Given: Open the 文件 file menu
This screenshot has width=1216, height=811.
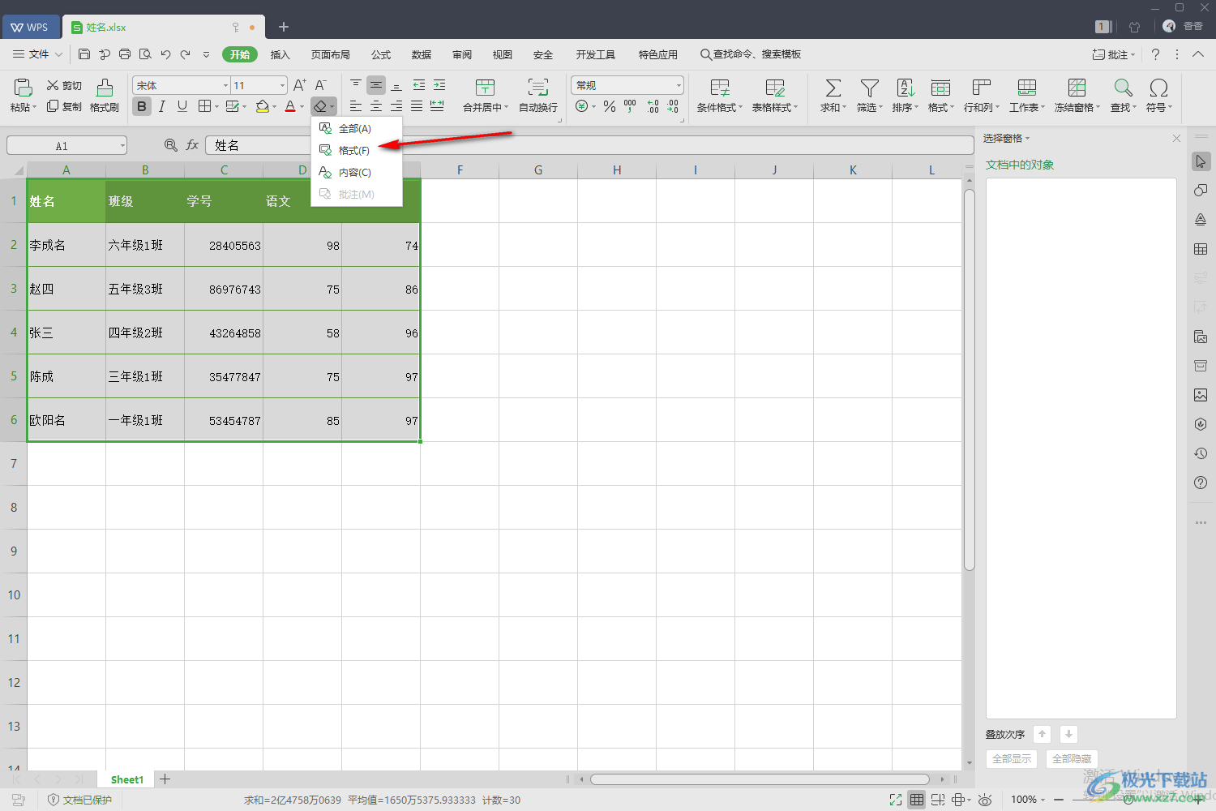Looking at the screenshot, I should coord(37,54).
